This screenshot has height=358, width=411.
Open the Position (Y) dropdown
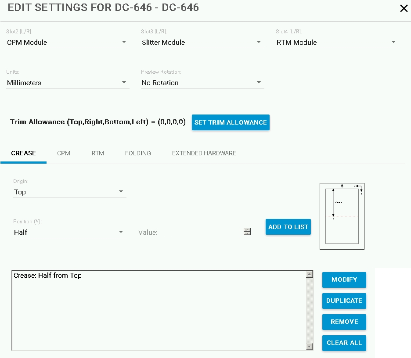[x=121, y=232]
